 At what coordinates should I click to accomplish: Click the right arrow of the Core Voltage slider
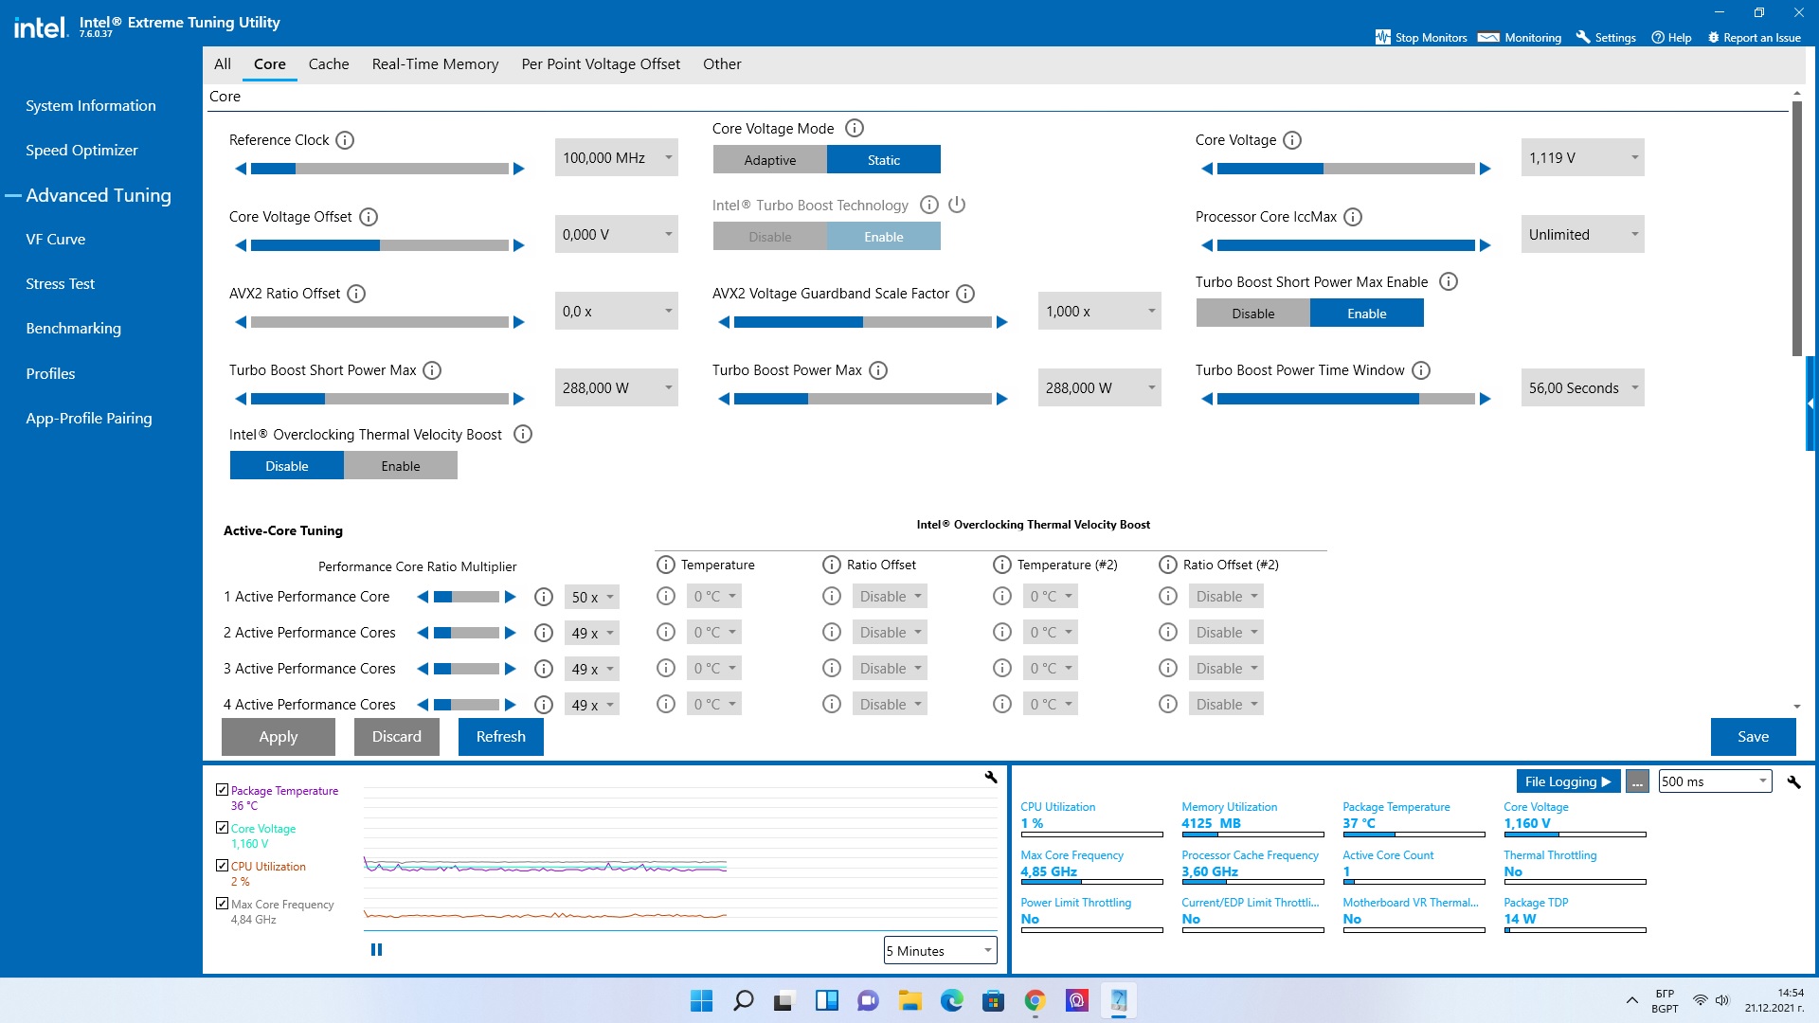click(1486, 169)
